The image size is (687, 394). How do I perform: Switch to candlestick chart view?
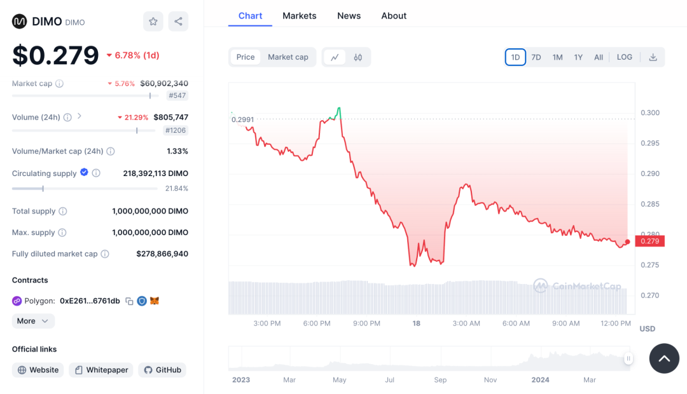[358, 57]
